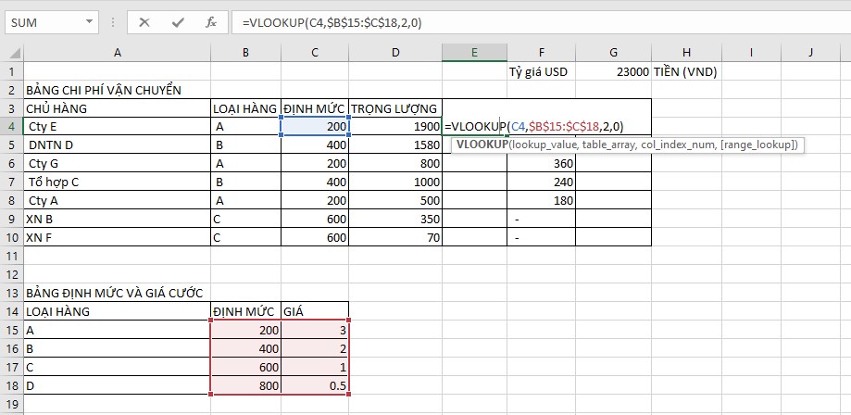Select row 4 header
The image size is (851, 415).
coord(12,127)
